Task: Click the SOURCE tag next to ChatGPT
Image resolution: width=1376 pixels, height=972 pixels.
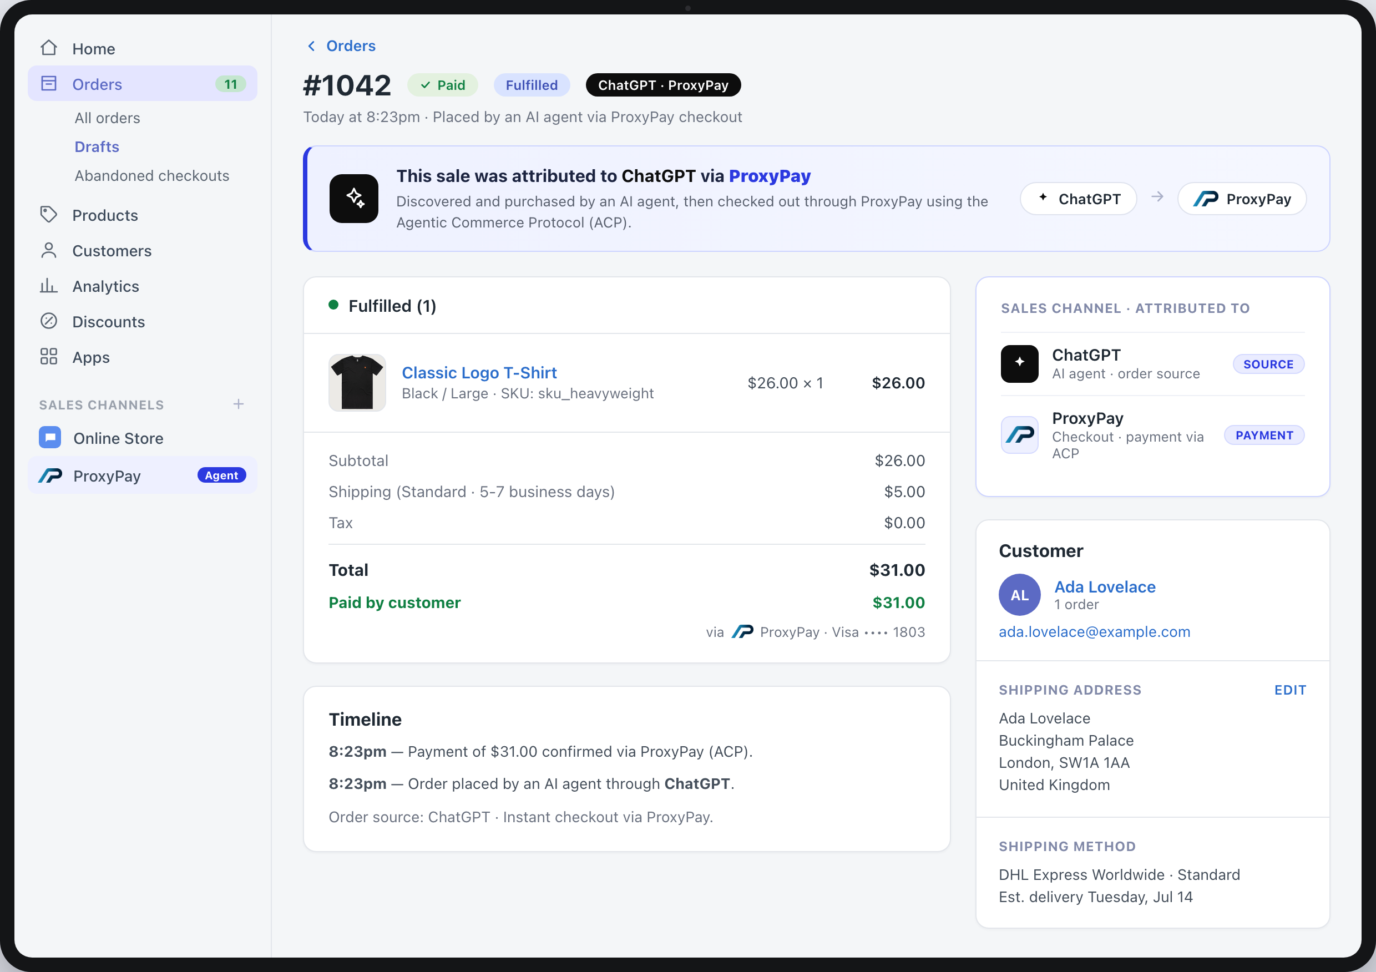Action: [x=1269, y=364]
